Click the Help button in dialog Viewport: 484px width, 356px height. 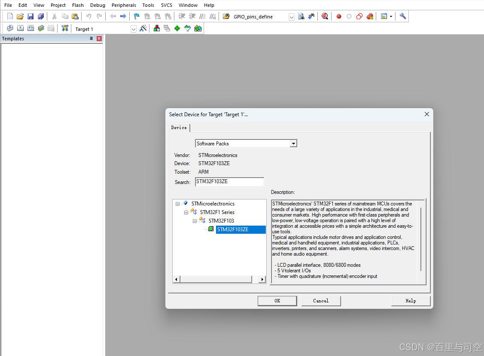pos(411,301)
